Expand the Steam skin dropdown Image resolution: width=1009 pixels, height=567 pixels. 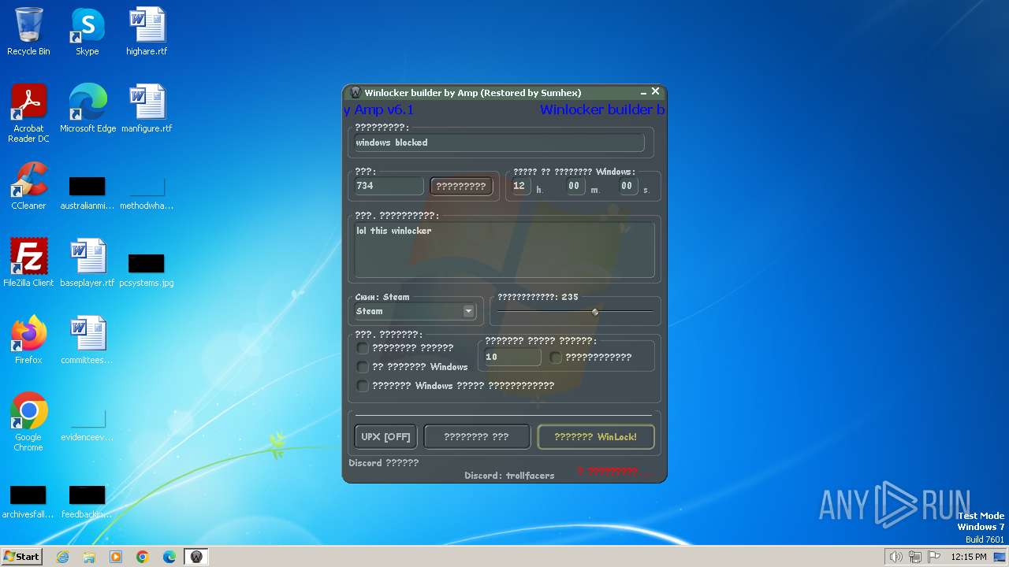tap(468, 311)
